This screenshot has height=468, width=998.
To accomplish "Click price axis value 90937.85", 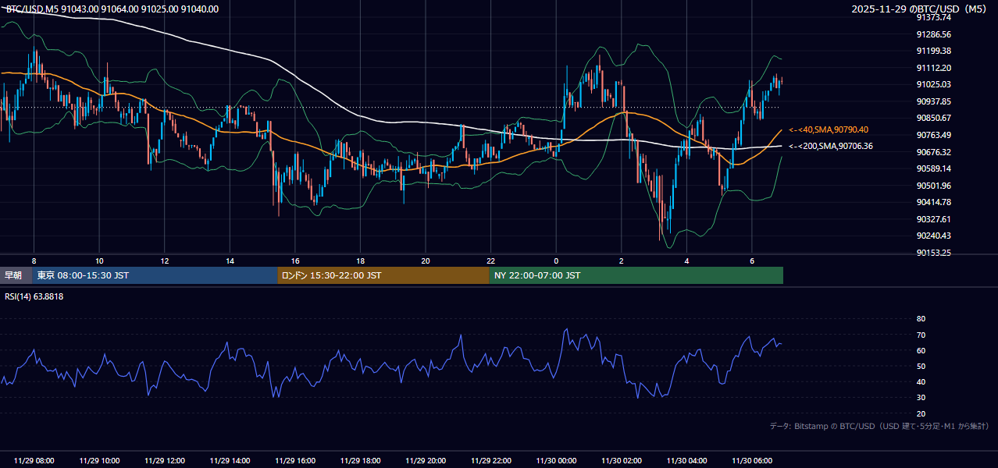I will click(x=933, y=101).
